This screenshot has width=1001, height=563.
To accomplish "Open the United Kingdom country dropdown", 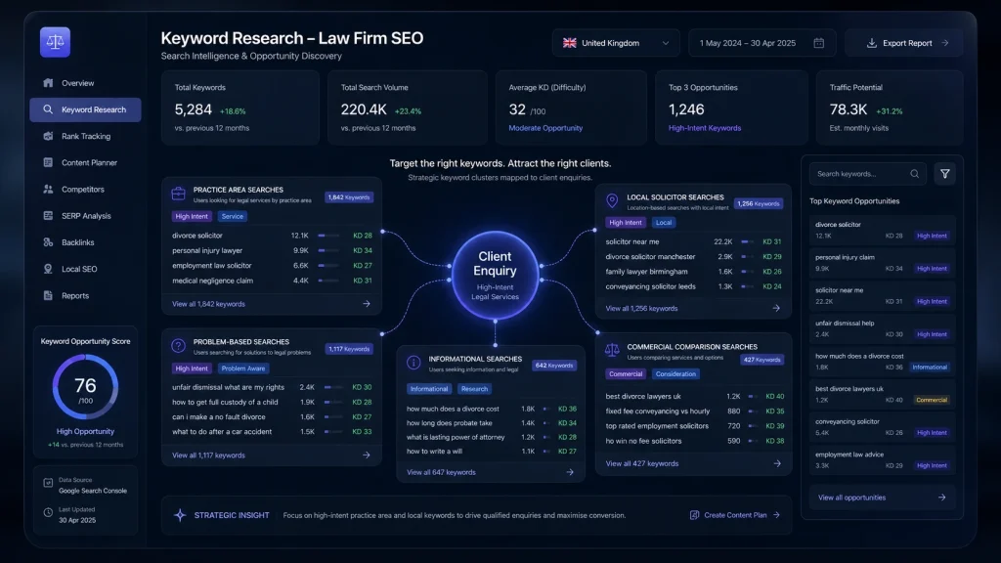I will [x=616, y=43].
